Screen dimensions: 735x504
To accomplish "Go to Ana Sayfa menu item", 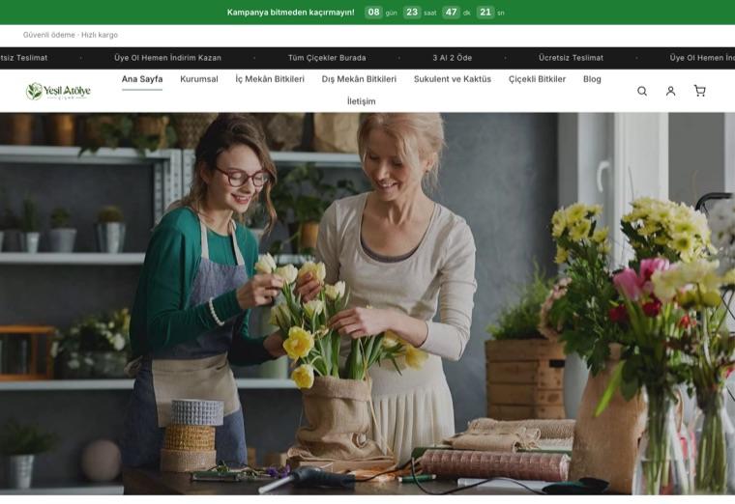I will pos(142,79).
